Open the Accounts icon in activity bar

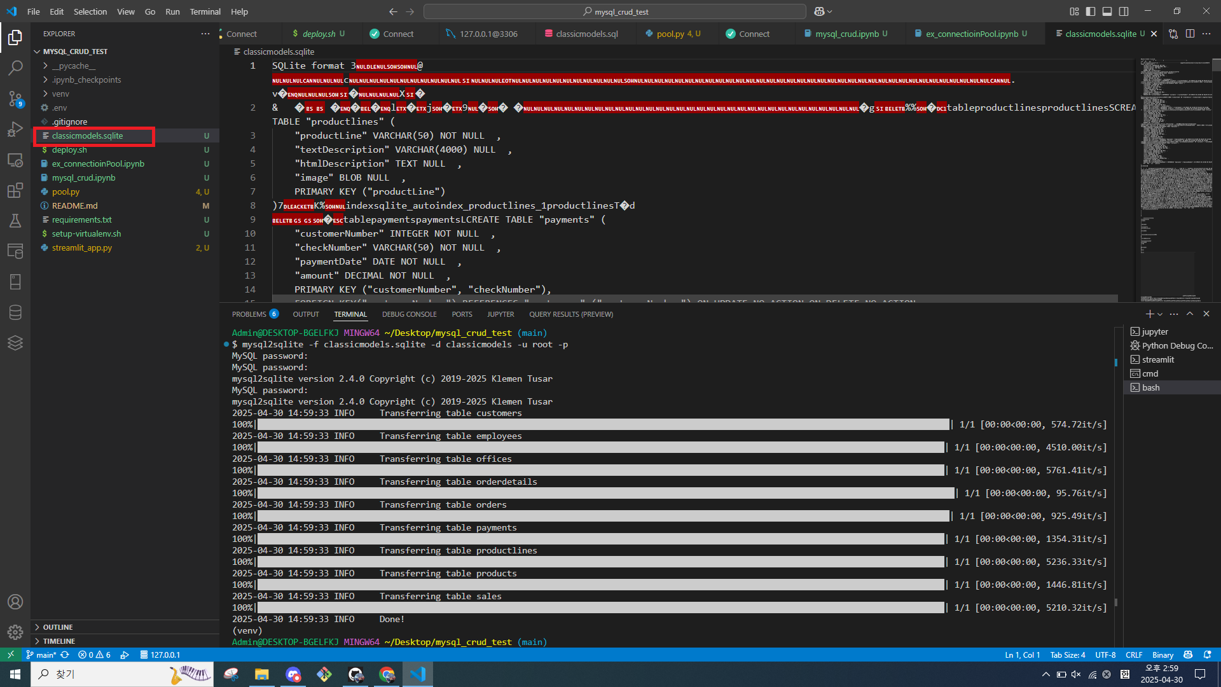[x=15, y=602]
